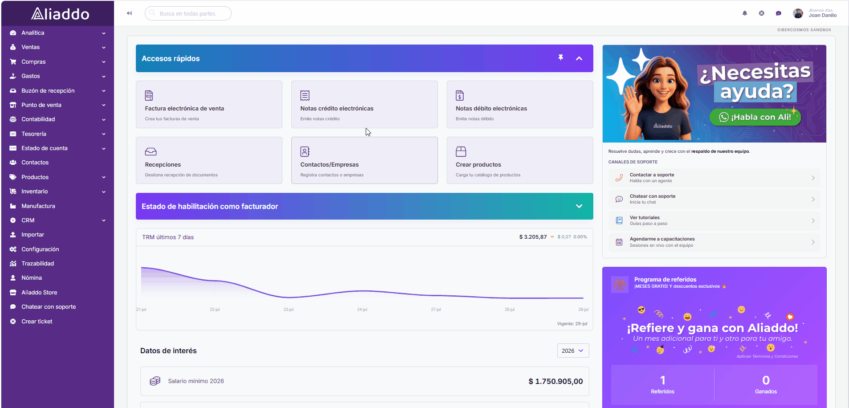This screenshot has width=849, height=408.
Task: Open Punto de venta menu
Action: click(x=58, y=105)
